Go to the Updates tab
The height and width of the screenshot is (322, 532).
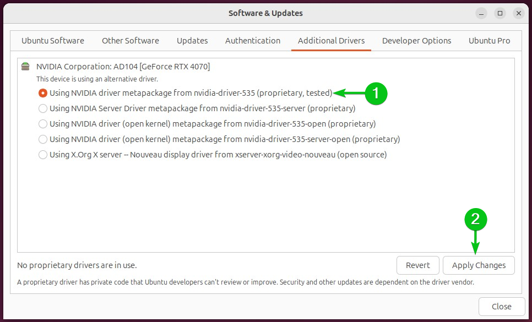192,41
